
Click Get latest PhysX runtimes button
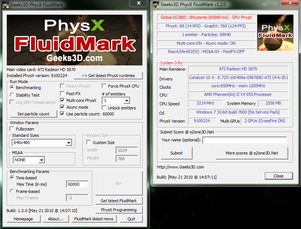pos(108,76)
